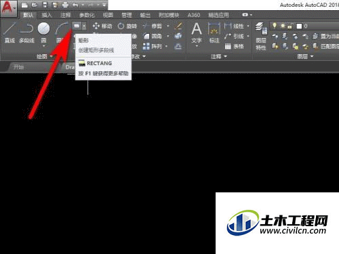This screenshot has width=339, height=254.
Task: Click the erase tool icon
Action: 178,26
